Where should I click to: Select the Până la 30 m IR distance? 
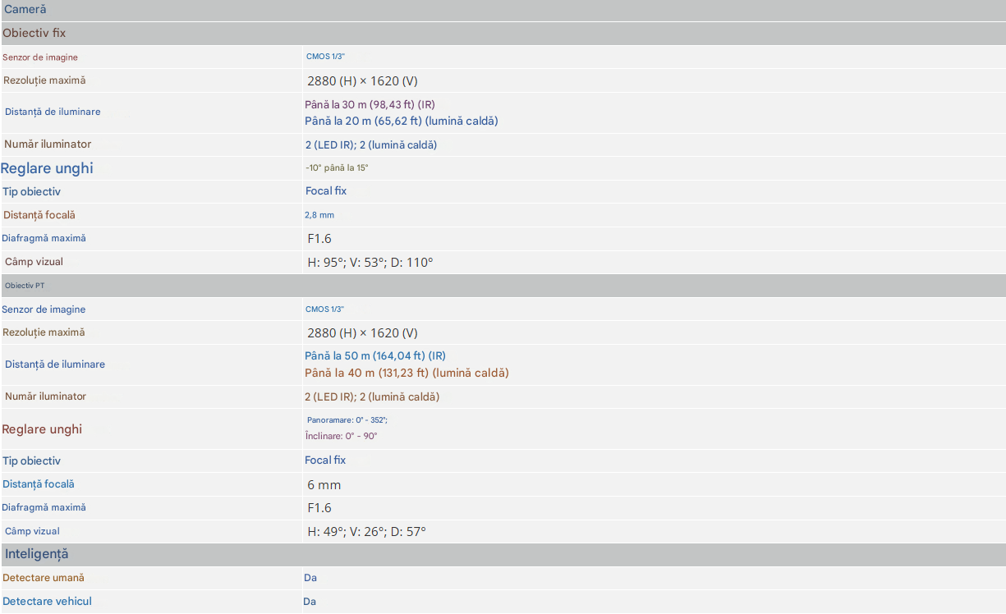pos(370,104)
